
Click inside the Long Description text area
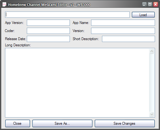pos(77,83)
